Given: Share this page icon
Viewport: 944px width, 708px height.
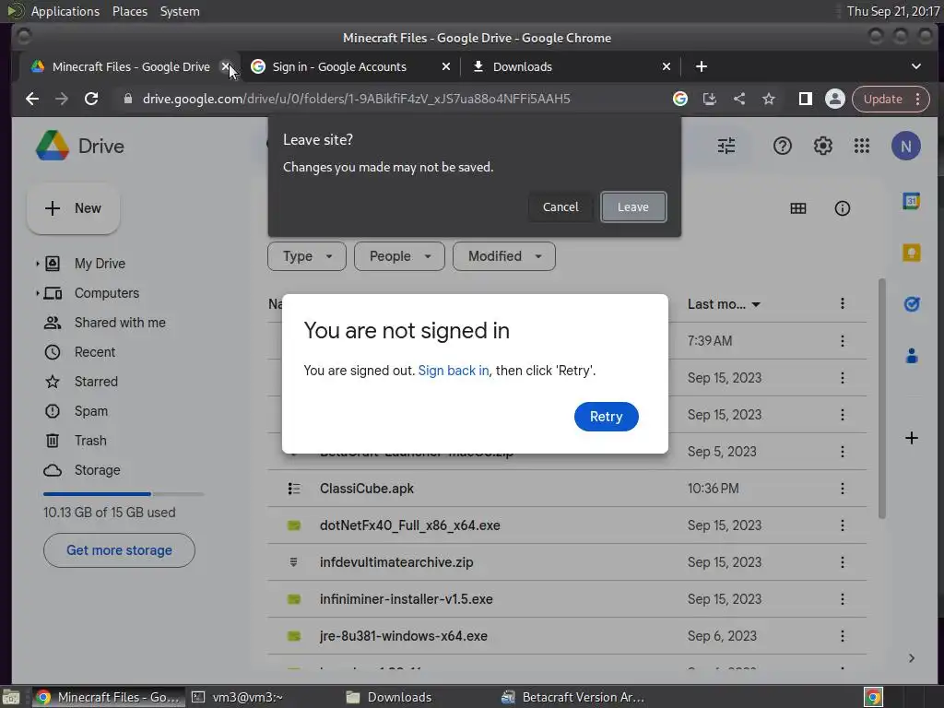Looking at the screenshot, I should 739,99.
